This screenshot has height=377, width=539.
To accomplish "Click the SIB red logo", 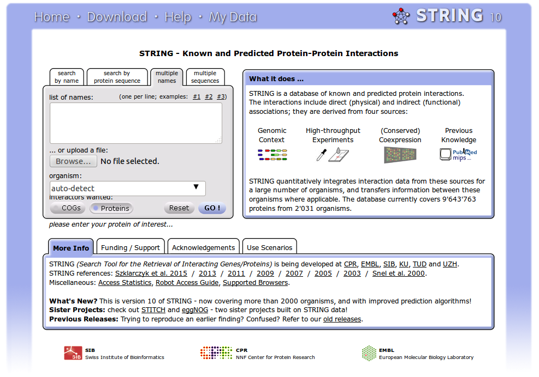I will click(73, 353).
